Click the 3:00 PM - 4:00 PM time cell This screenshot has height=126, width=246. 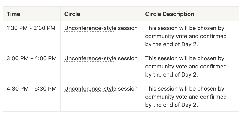tap(32, 58)
